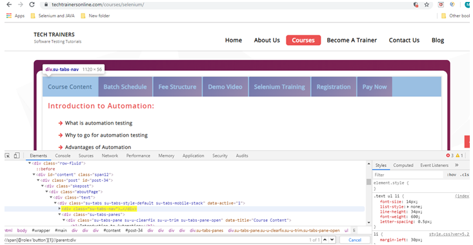Select #wrapper in the breadcrumb trail

(41, 231)
